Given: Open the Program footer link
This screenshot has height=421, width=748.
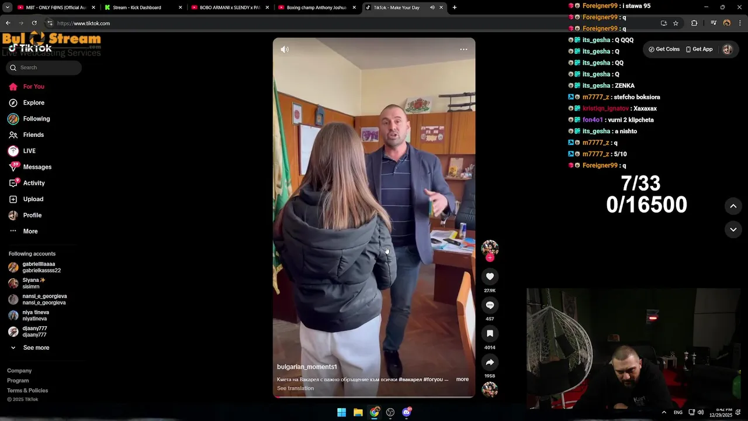Looking at the screenshot, I should click(18, 381).
